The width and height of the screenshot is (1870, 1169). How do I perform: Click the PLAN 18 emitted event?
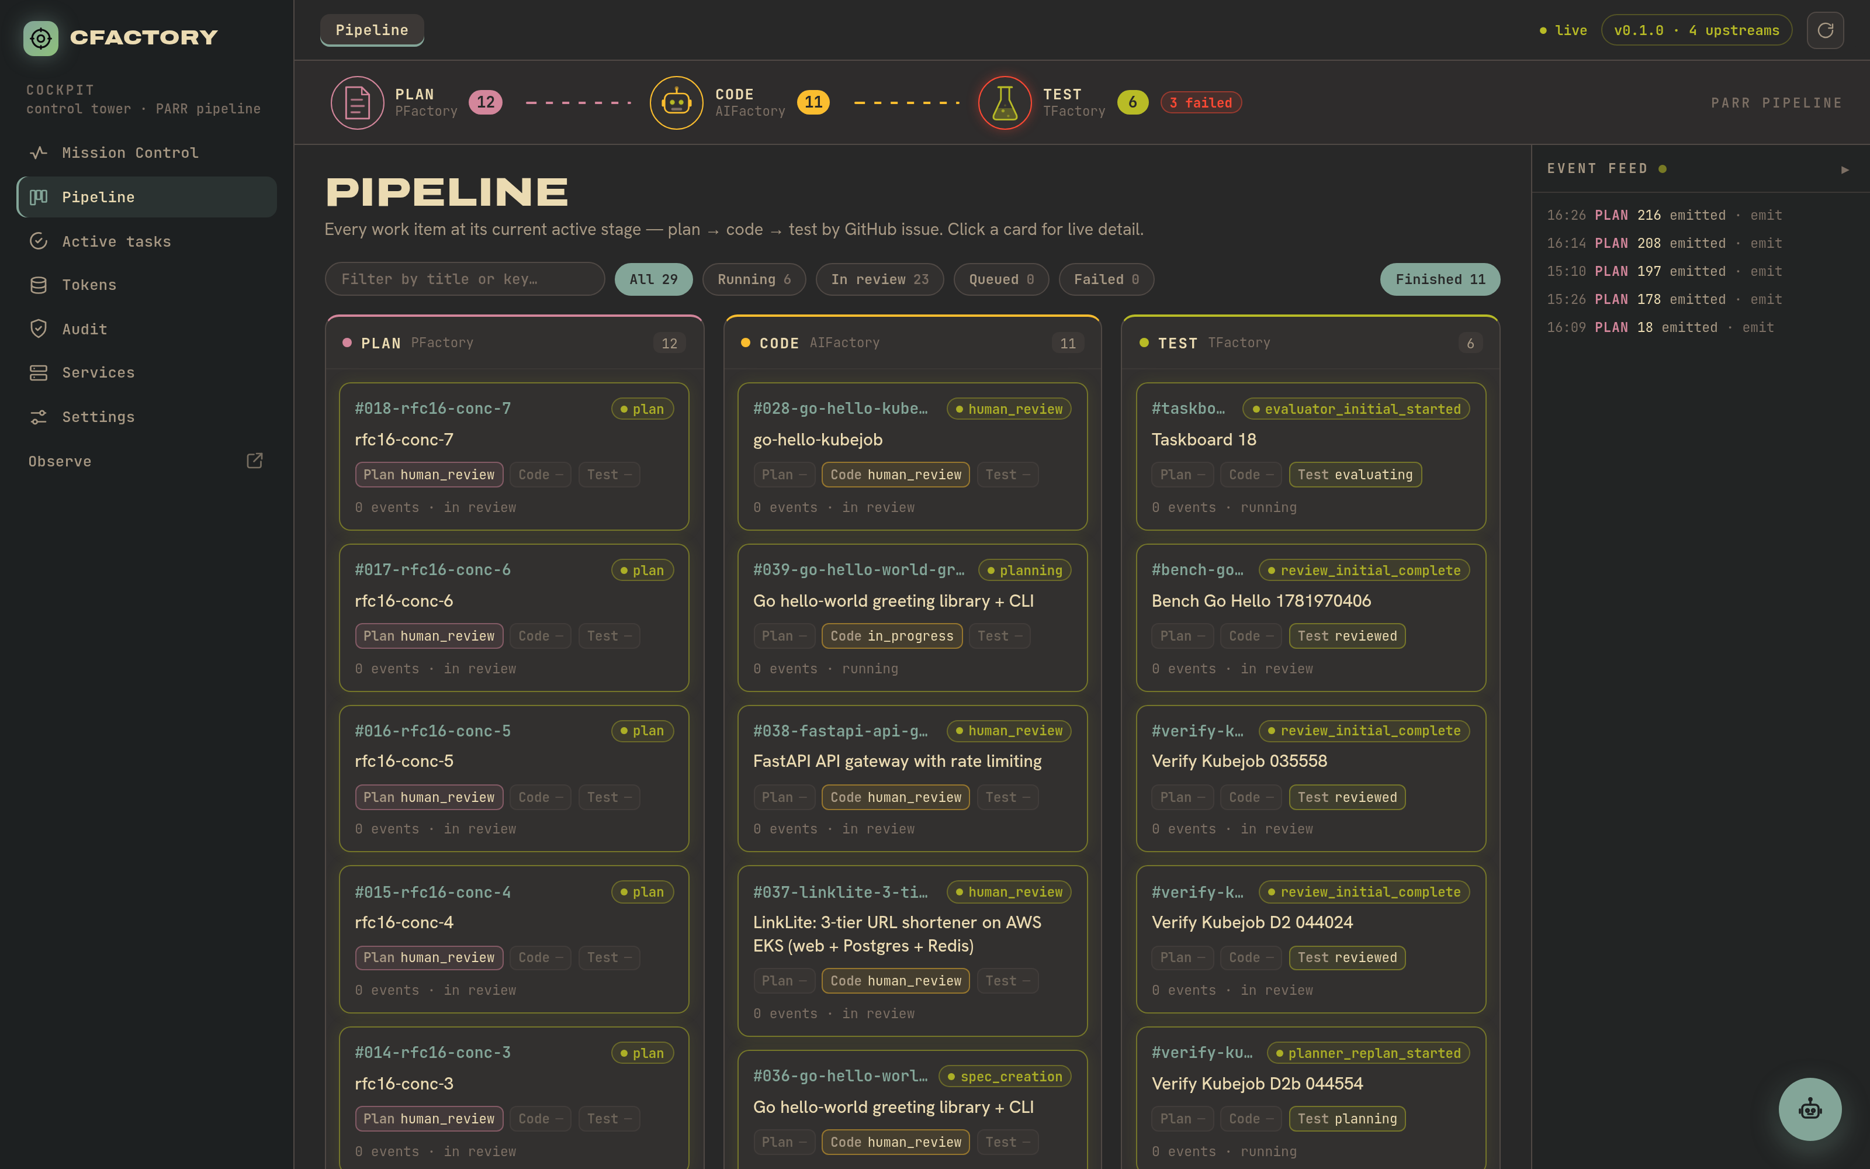(1660, 328)
